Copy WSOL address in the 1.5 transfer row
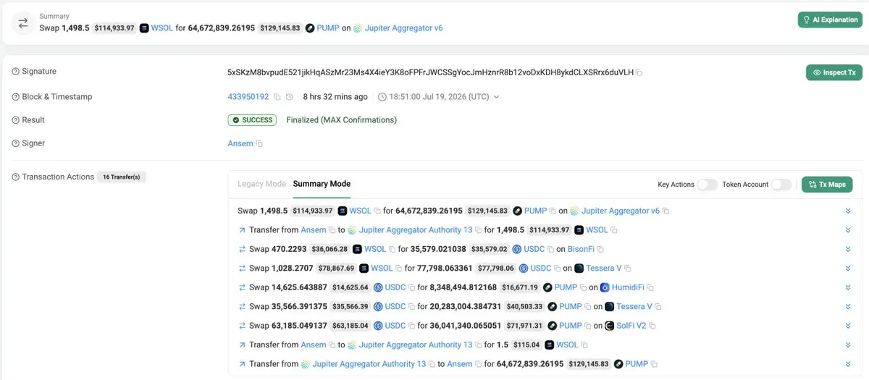Screen dimensions: 869x380 pyautogui.click(x=584, y=345)
